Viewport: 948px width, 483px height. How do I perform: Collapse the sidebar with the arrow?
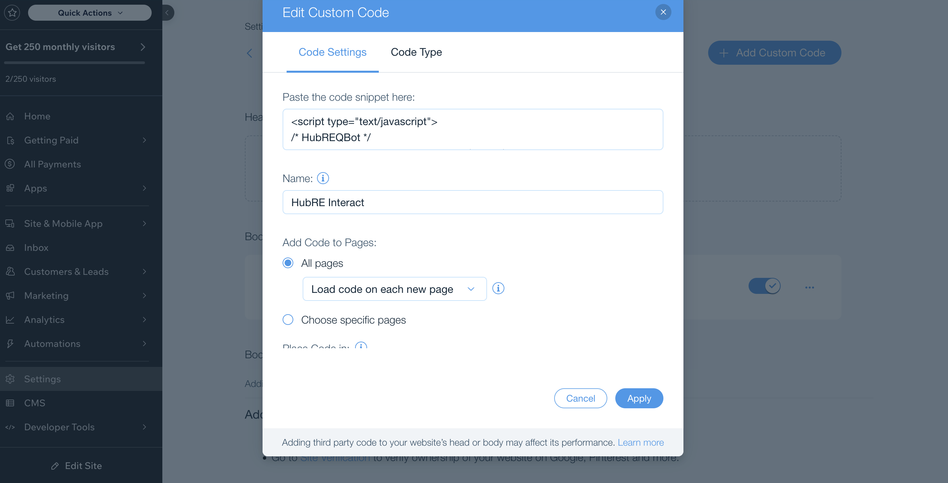tap(167, 12)
